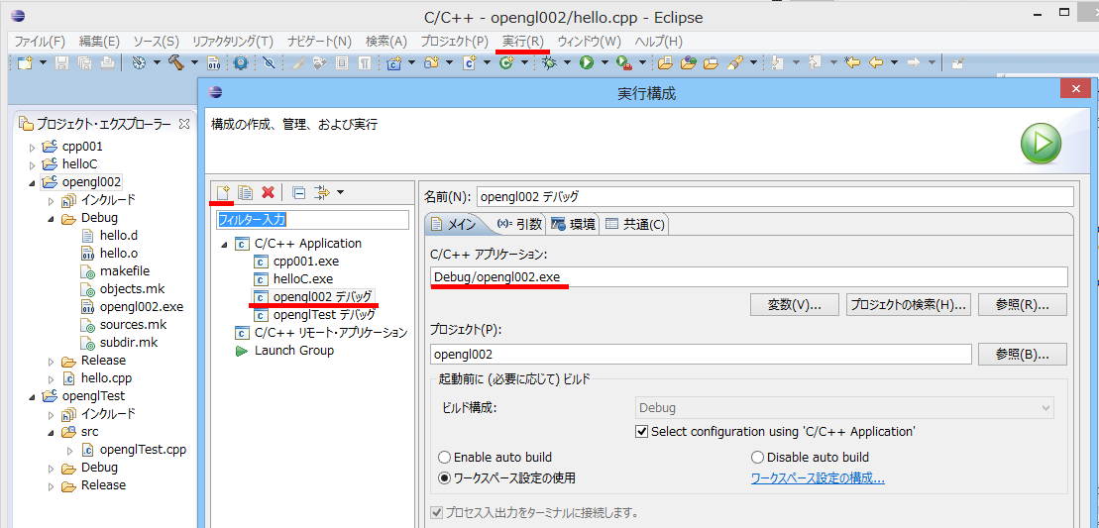Click the 変数(V)... button
This screenshot has width=1099, height=528.
click(794, 305)
